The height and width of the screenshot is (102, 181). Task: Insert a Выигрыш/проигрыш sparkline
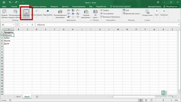pyautogui.click(x=110, y=17)
